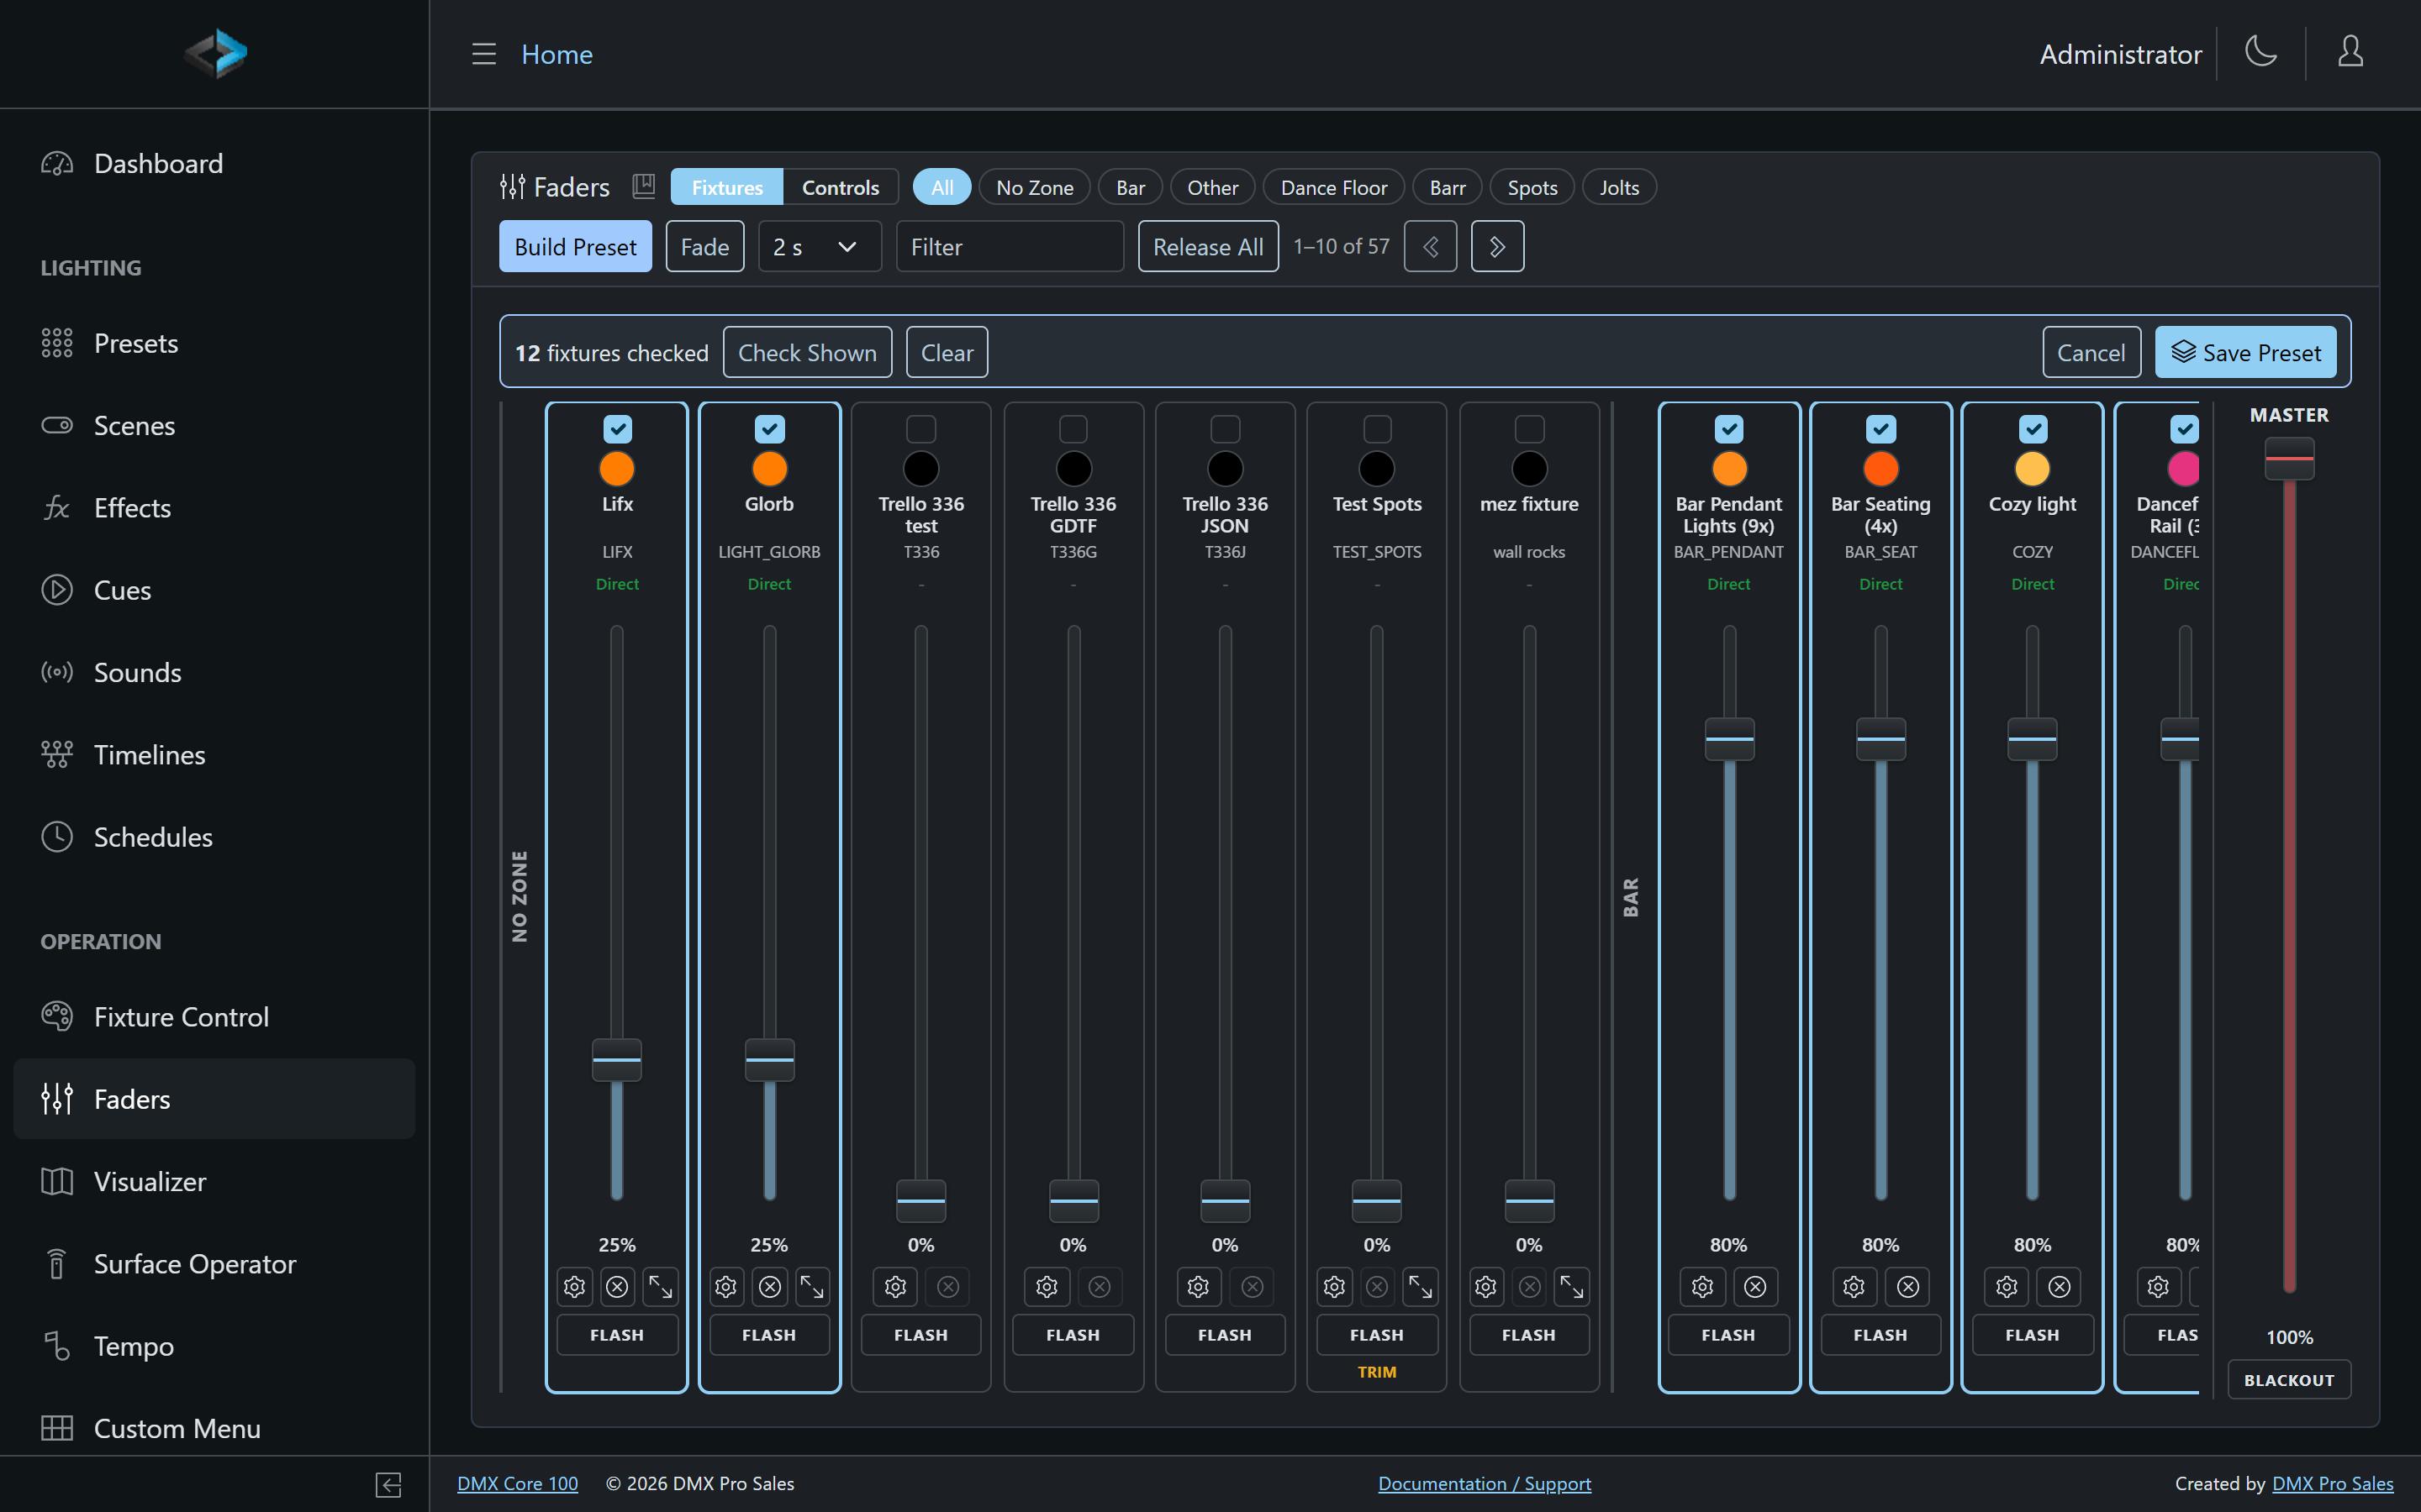
Task: Go to previous fader page
Action: pyautogui.click(x=1431, y=246)
